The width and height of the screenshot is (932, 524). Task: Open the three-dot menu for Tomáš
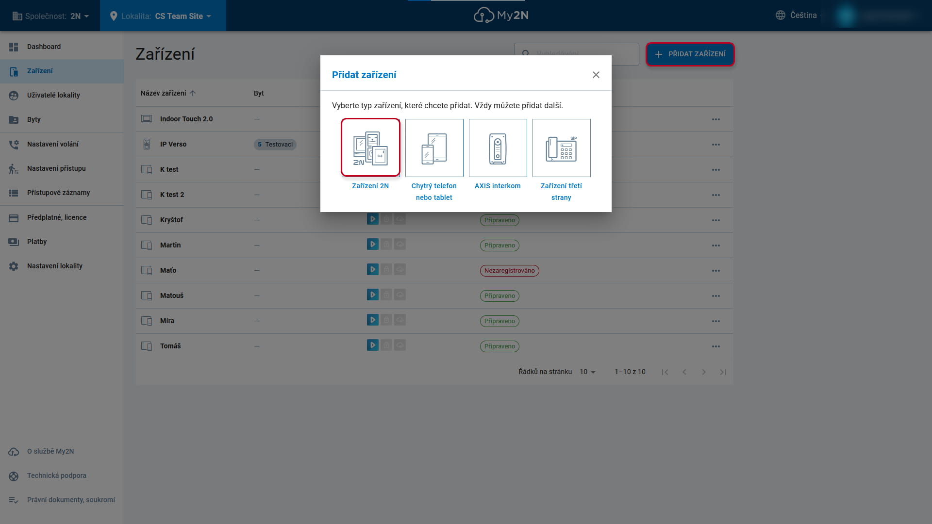click(x=716, y=346)
